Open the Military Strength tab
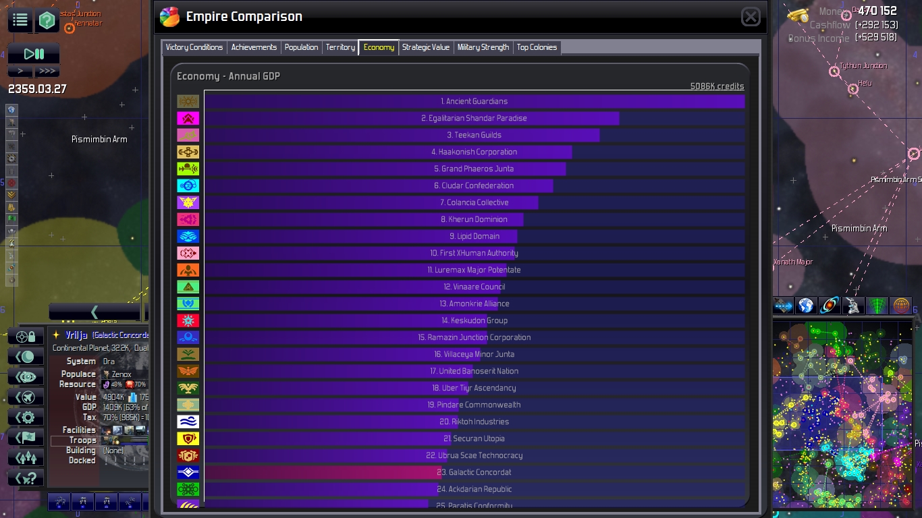The height and width of the screenshot is (518, 922). pos(483,47)
